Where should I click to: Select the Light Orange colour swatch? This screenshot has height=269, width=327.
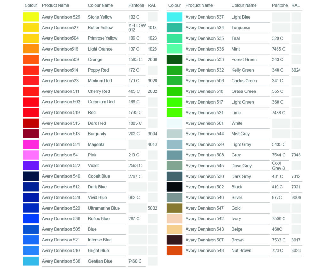(31, 49)
